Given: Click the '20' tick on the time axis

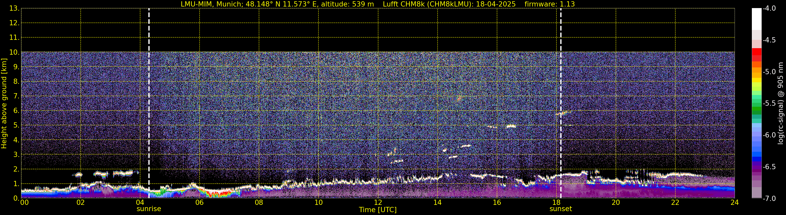Looking at the screenshot, I should (616, 203).
